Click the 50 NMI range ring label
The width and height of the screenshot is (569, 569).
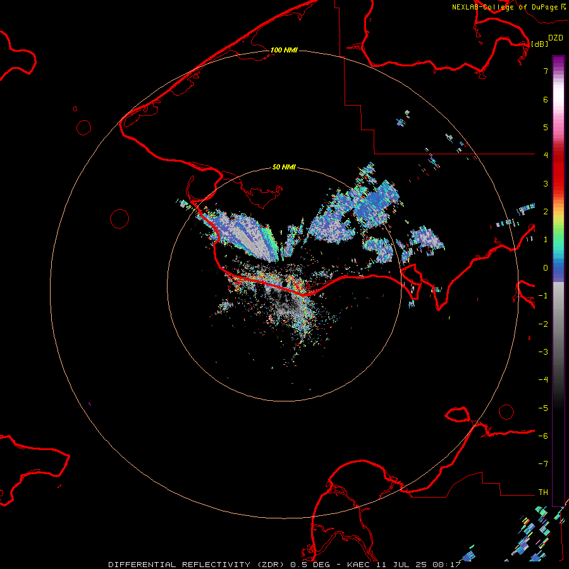click(284, 167)
